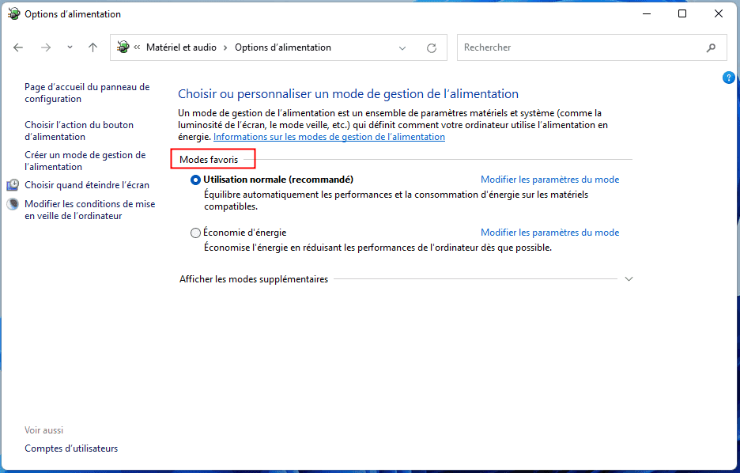The width and height of the screenshot is (740, 473).
Task: Select Utilisation normale (recommandé) radio button
Action: pyautogui.click(x=195, y=180)
